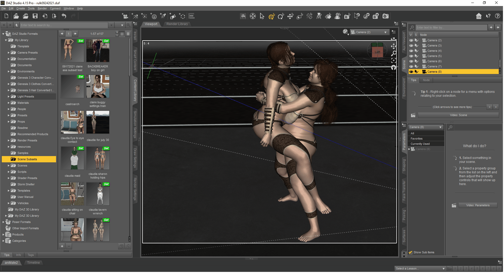Select the Node Selection arrow tool
Viewport: 504px width, 275px height.
pos(262,16)
